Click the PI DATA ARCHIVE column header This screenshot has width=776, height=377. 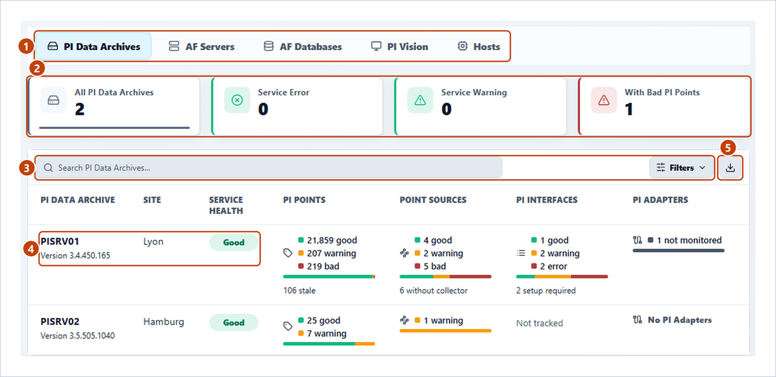pos(77,200)
